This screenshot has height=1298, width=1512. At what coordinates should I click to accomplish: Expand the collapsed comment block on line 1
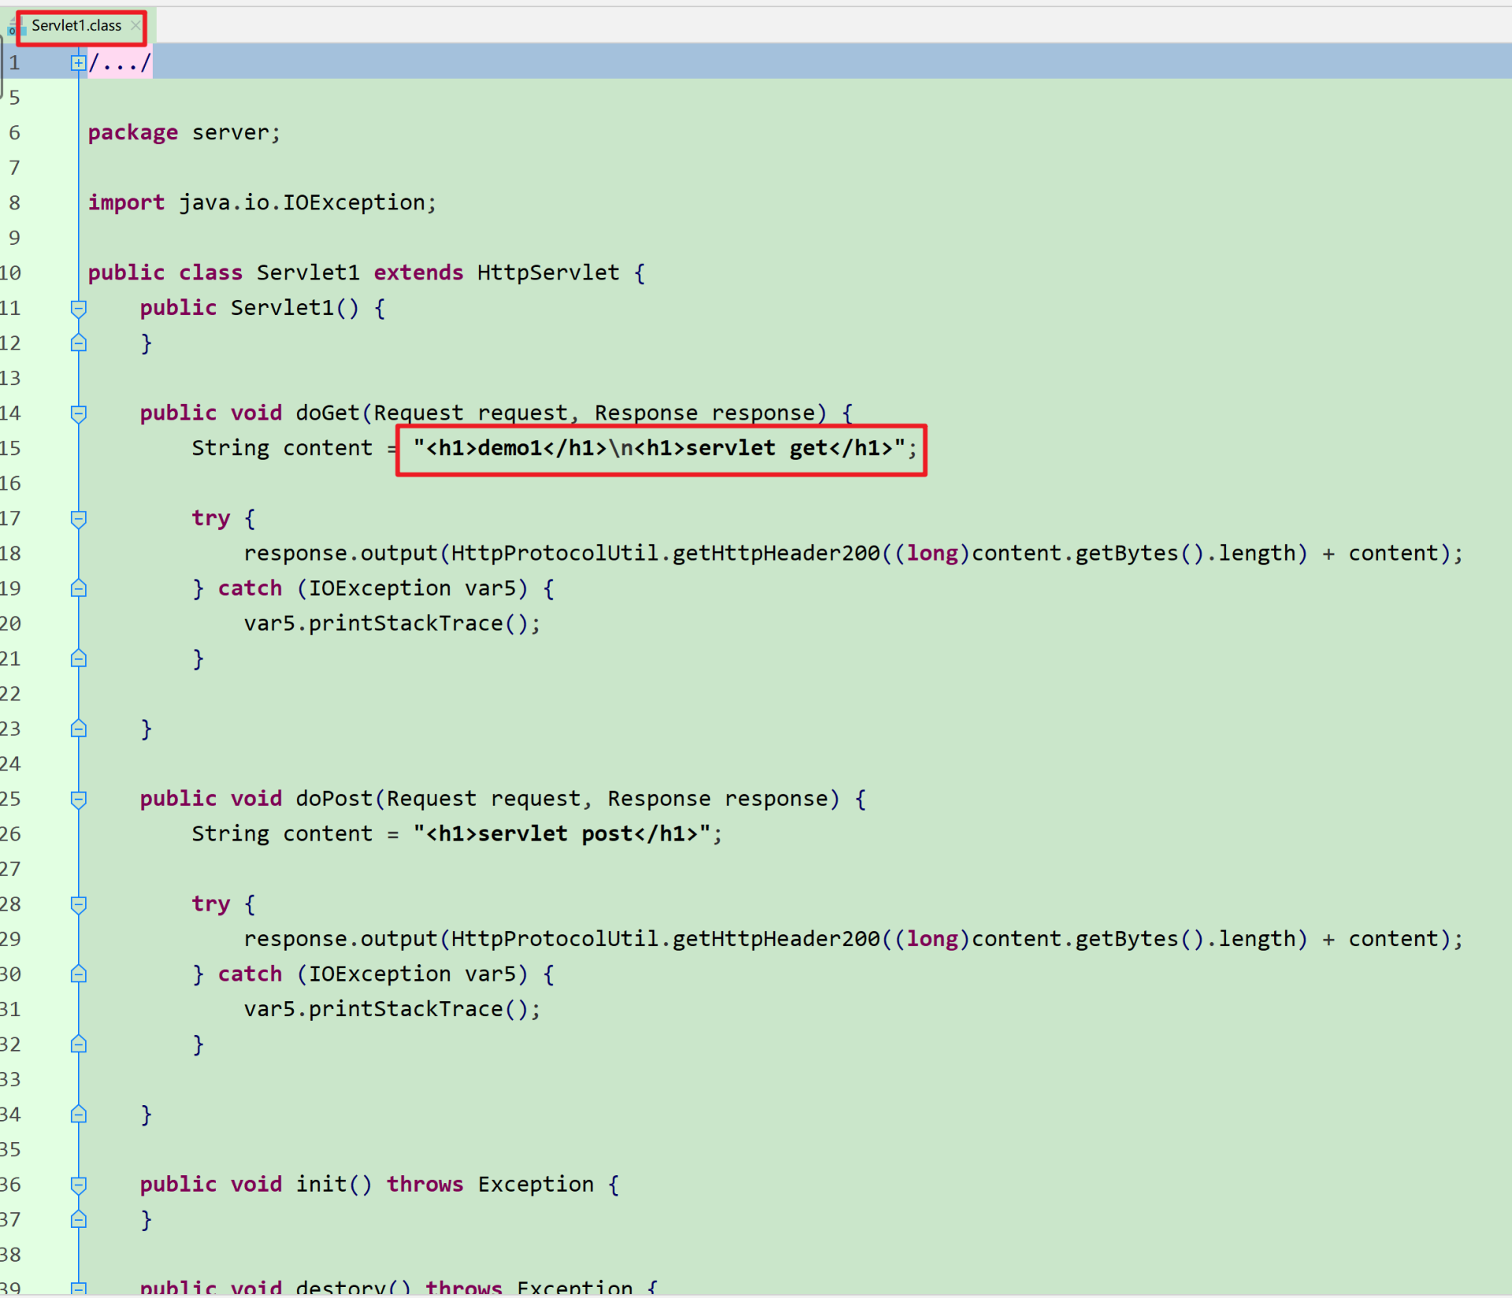click(x=78, y=63)
